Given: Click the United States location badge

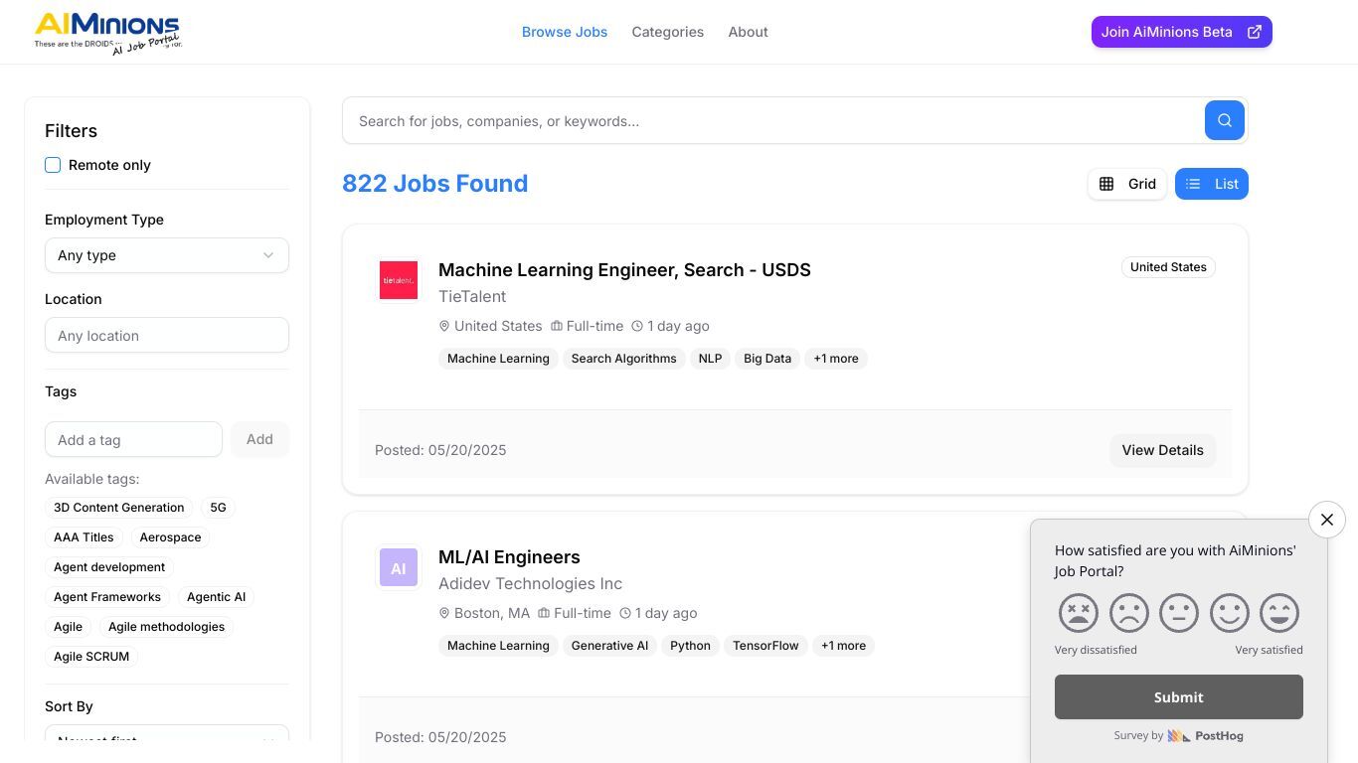Looking at the screenshot, I should pos(1168,267).
